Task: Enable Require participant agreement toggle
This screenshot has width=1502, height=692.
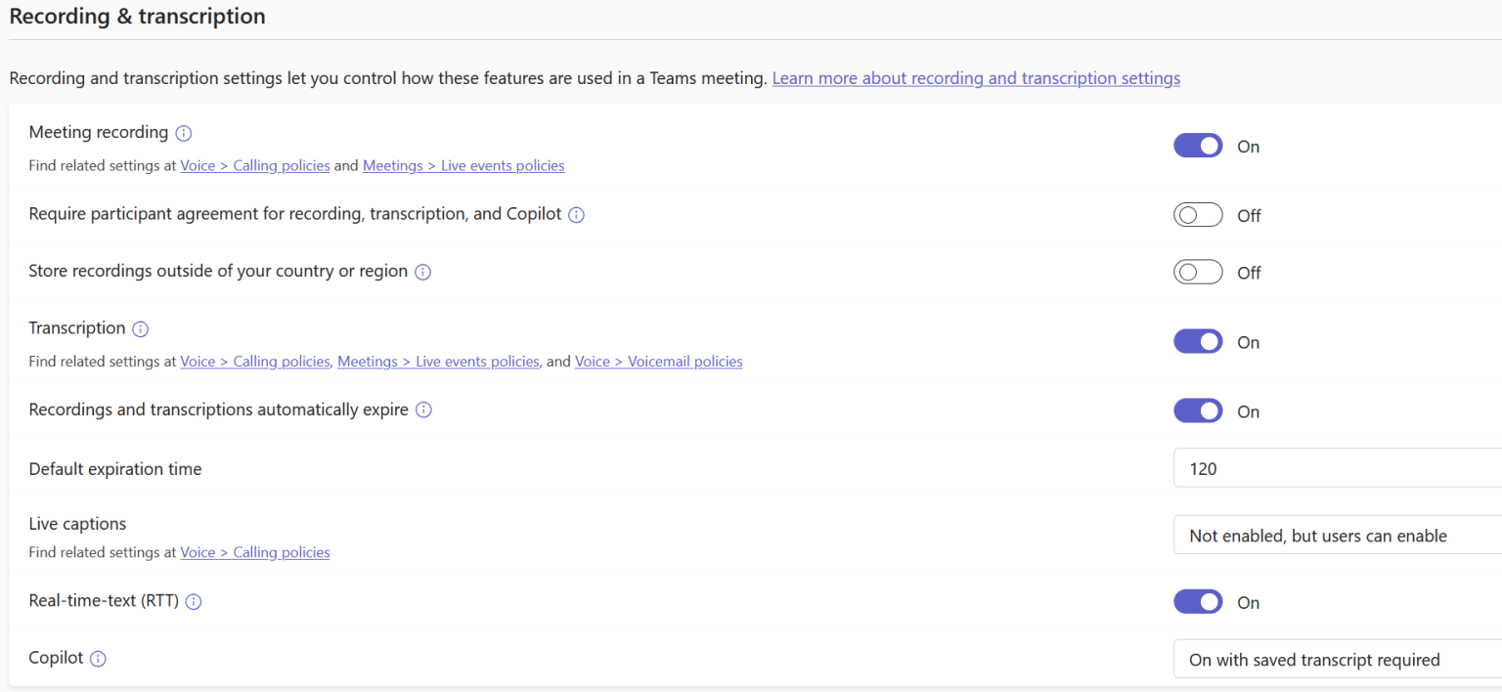Action: (1198, 214)
